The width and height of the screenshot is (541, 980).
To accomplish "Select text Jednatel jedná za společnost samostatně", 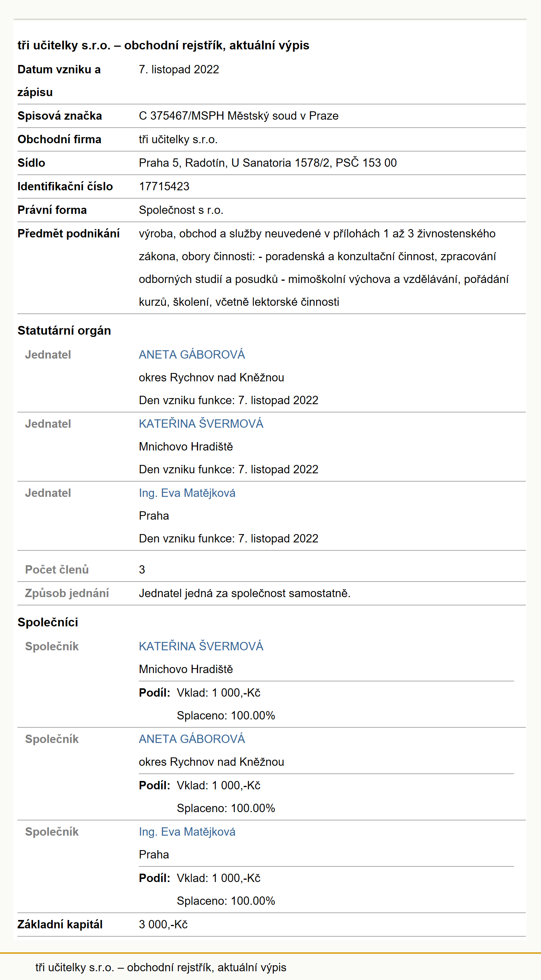I will [244, 593].
